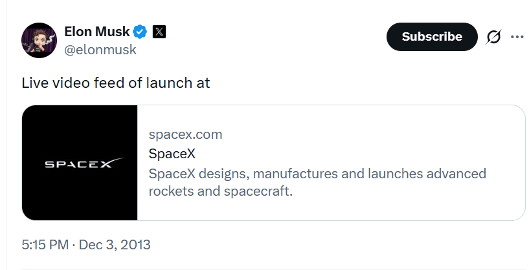Open the @elonmusk handle link
The width and height of the screenshot is (529, 270).
(100, 49)
